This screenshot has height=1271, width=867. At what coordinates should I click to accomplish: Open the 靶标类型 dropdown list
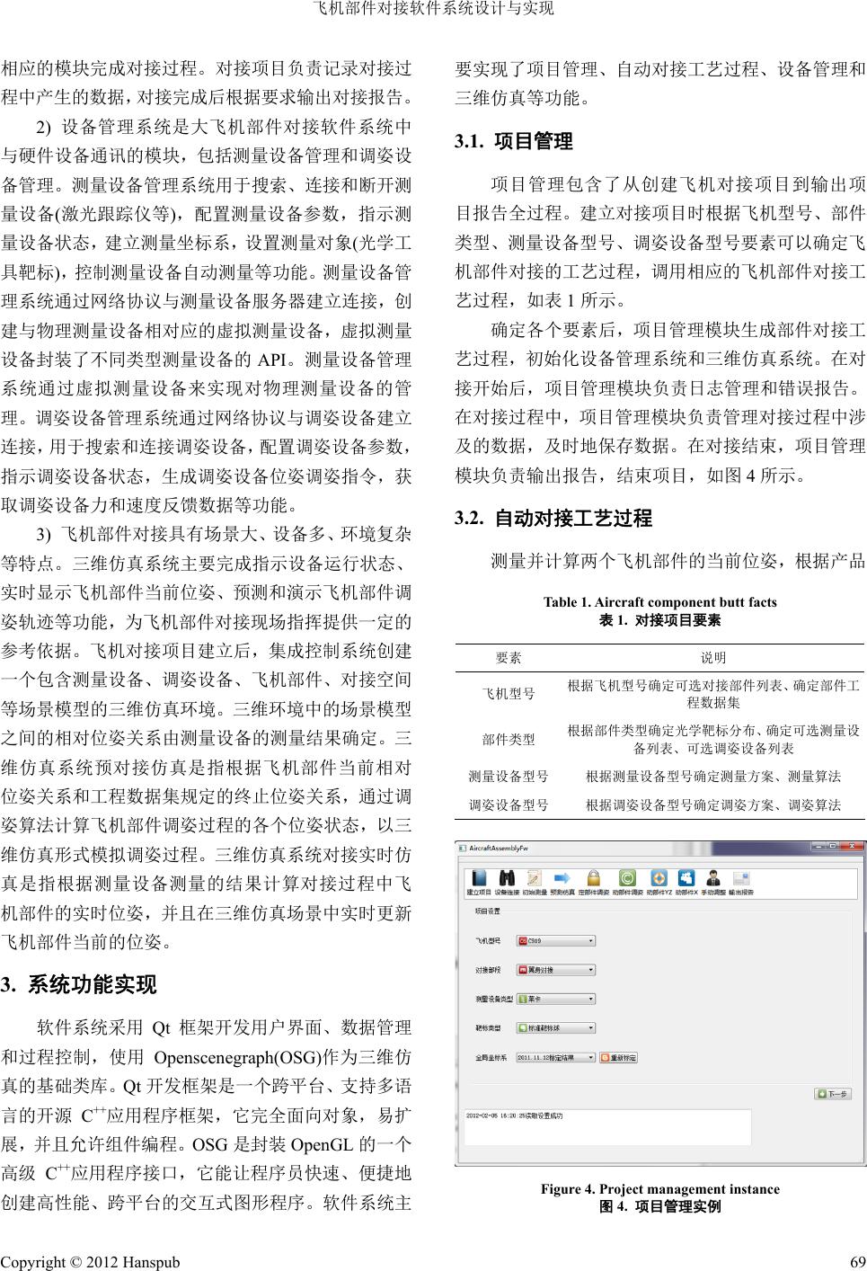point(554,1027)
